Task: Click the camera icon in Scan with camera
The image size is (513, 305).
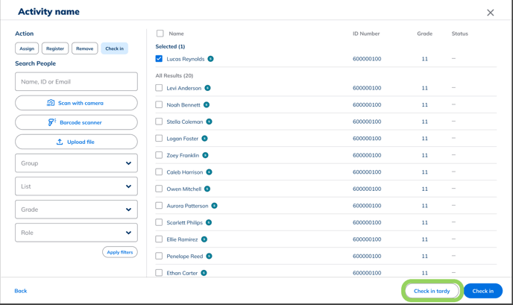Action: [x=51, y=103]
